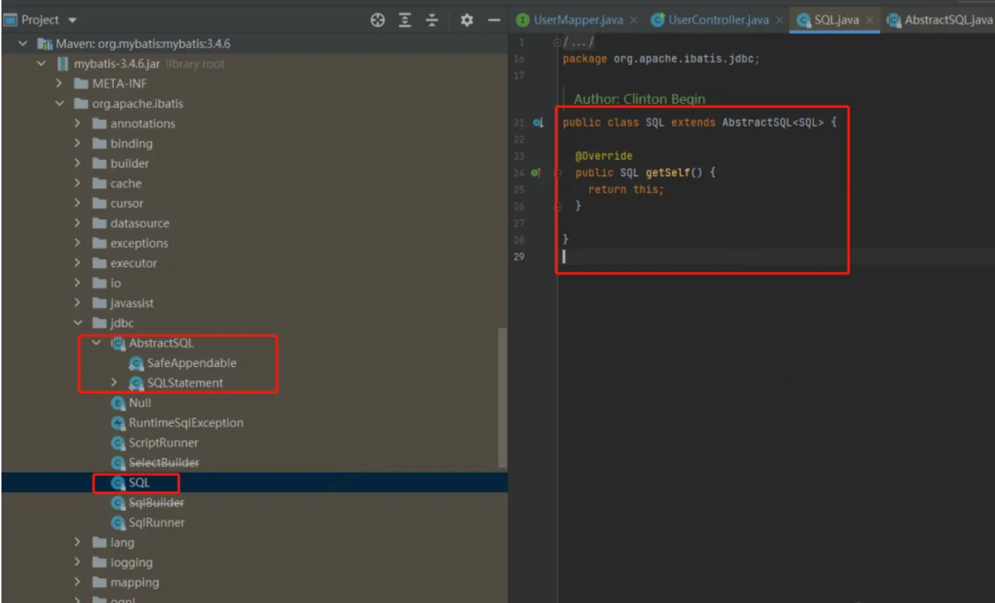Screen dimensions: 995x603
Task: Close the SQL.java editor tab
Action: click(x=870, y=20)
